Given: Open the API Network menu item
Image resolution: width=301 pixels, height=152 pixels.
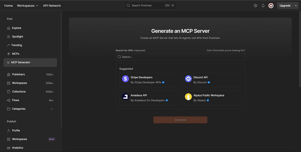Looking at the screenshot, I should click(x=52, y=5).
